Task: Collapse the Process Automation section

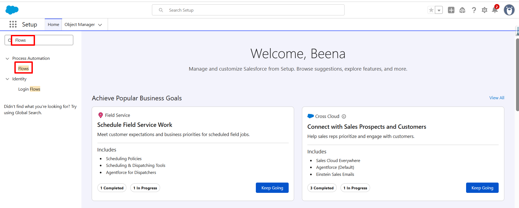Action: point(7,58)
